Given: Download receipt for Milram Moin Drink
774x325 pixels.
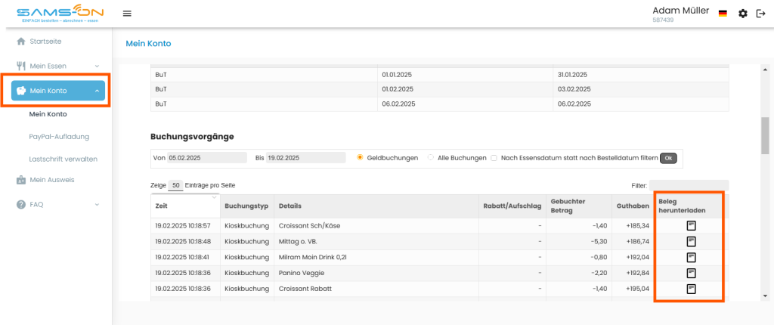Looking at the screenshot, I should tap(692, 257).
